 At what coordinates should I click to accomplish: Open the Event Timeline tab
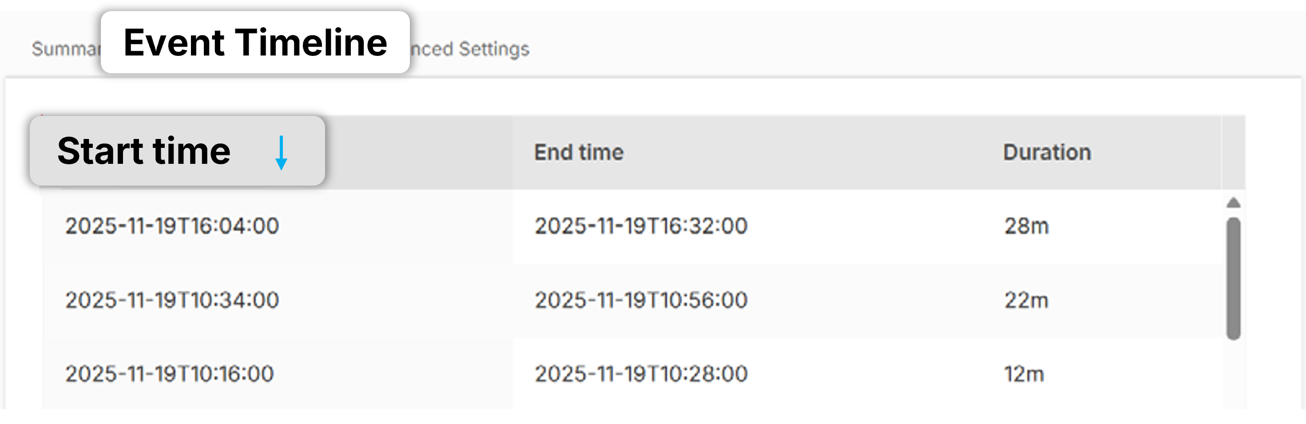(255, 43)
